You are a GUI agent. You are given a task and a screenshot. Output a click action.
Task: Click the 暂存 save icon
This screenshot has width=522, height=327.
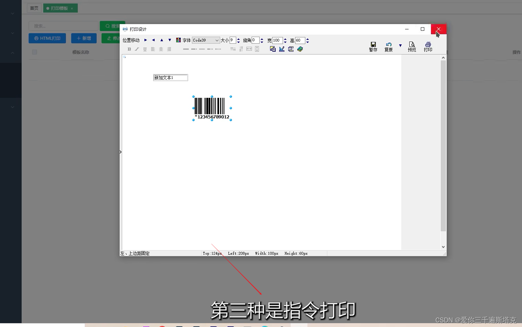[373, 47]
